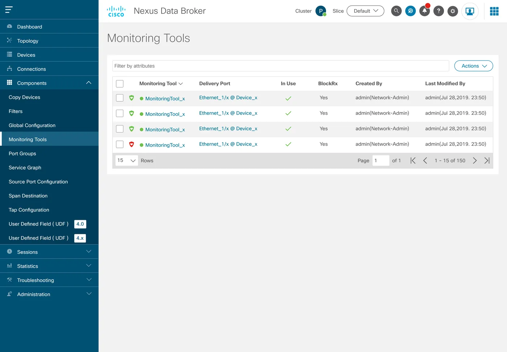The image size is (507, 352).
Task: Open the fourth row Ethernet_1/x @ Device_x link
Action: [228, 144]
